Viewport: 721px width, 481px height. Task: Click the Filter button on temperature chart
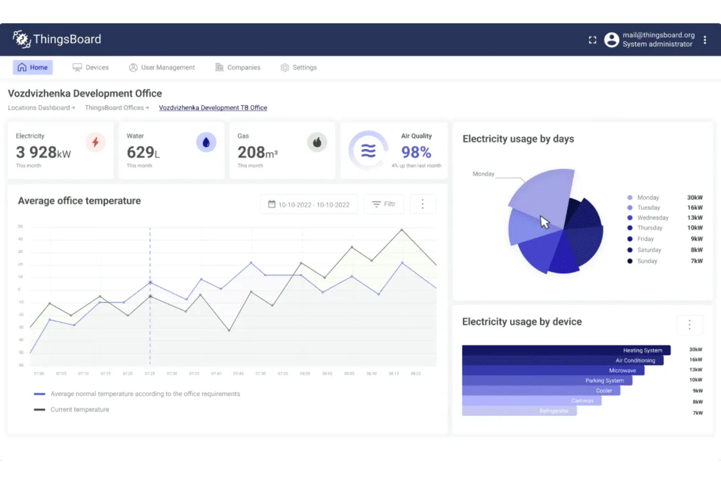coord(384,204)
